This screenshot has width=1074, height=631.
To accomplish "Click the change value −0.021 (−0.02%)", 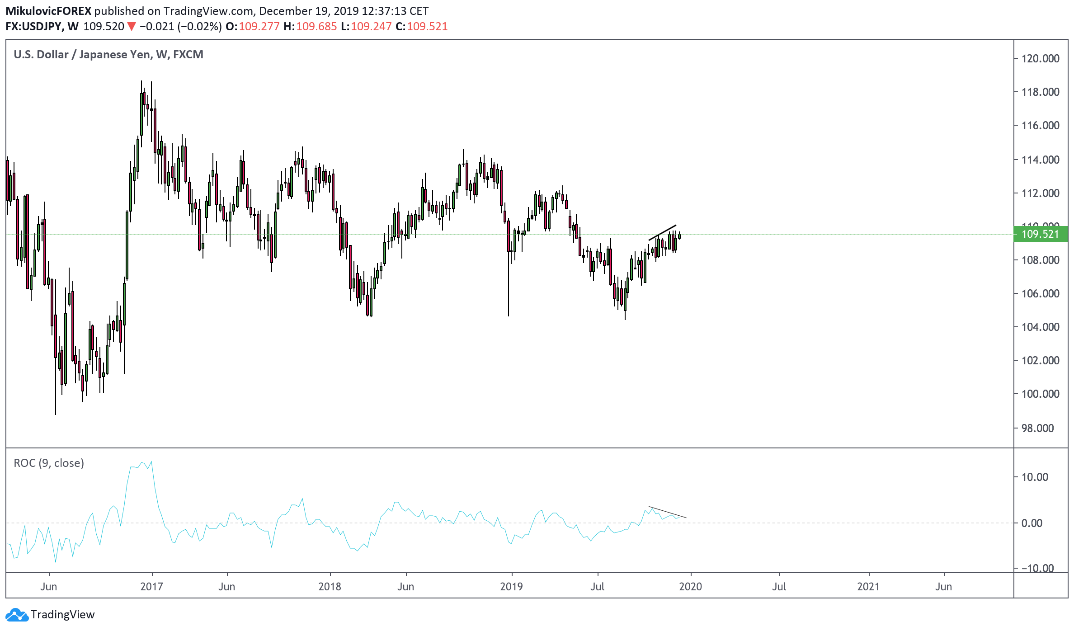I will click(181, 26).
